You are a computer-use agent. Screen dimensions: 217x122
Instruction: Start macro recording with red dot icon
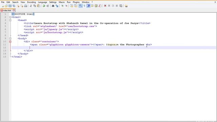point(105,6)
